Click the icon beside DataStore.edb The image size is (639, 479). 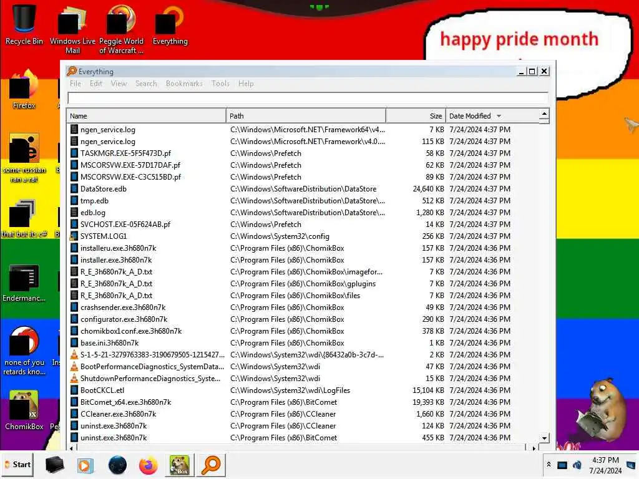click(x=74, y=188)
